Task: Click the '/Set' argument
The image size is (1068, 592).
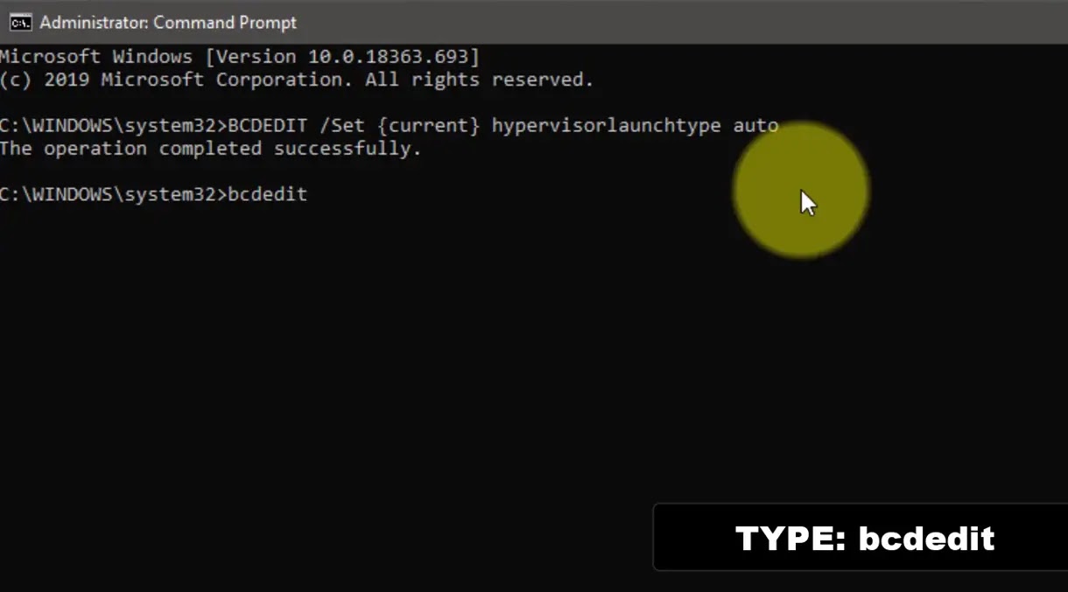Action: pos(341,126)
